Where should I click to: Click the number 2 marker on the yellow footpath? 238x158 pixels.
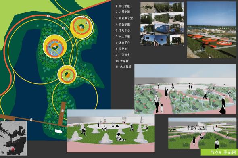tap(63, 28)
